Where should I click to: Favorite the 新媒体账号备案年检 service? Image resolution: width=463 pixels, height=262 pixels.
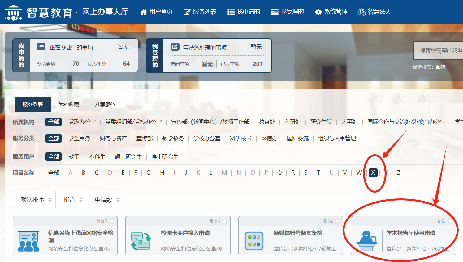pyautogui.click(x=337, y=221)
